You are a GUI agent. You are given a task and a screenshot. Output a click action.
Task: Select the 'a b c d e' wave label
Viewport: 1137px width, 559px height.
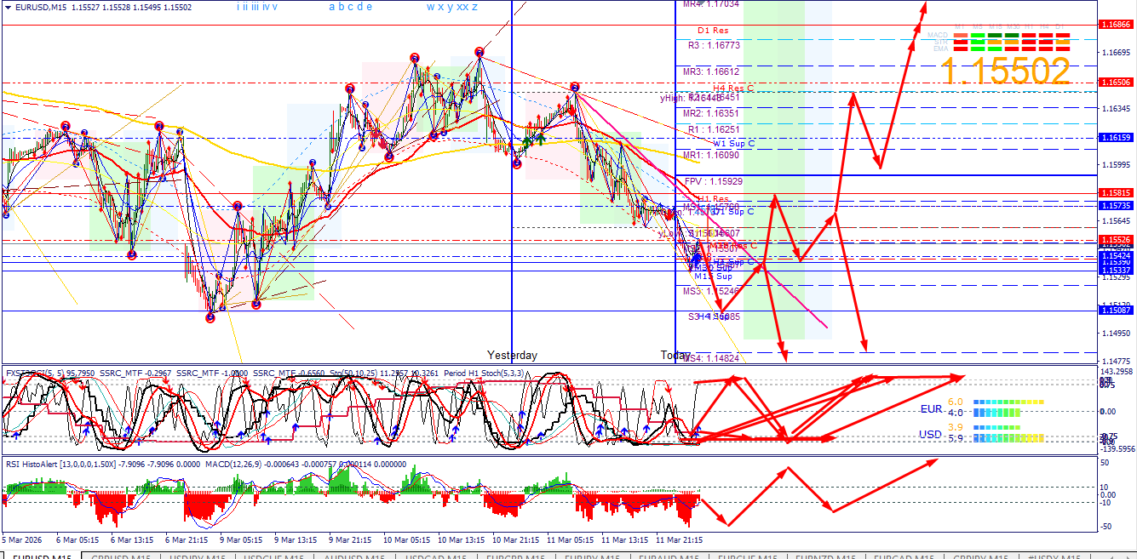point(350,8)
